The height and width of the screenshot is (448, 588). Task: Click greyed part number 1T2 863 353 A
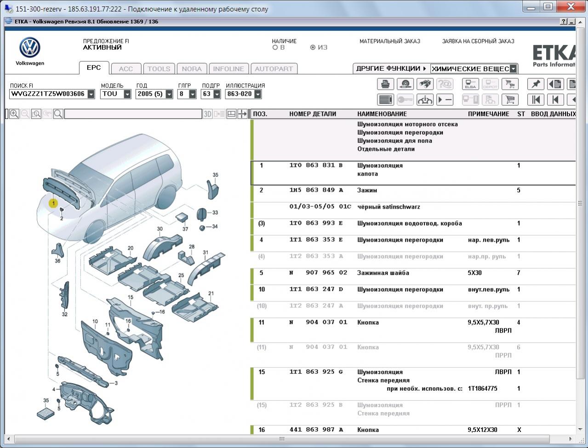[x=316, y=256]
